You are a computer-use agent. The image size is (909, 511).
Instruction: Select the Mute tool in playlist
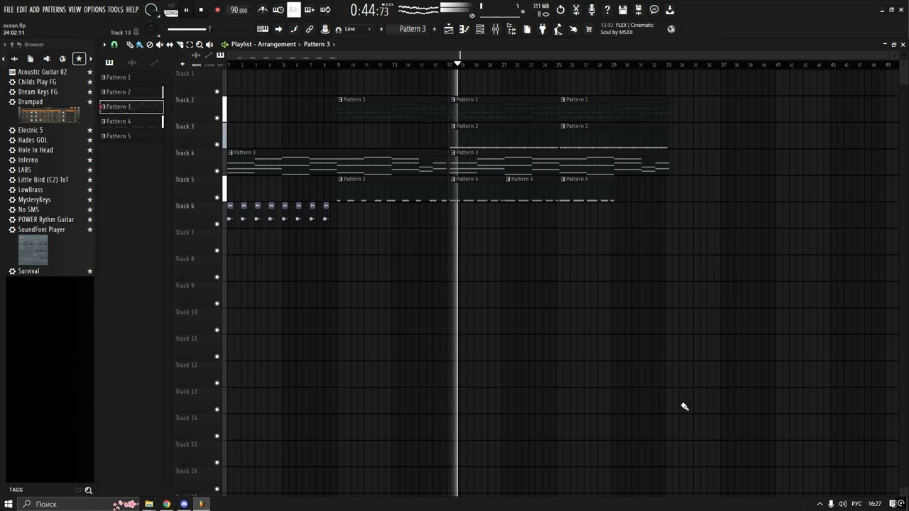tap(159, 45)
